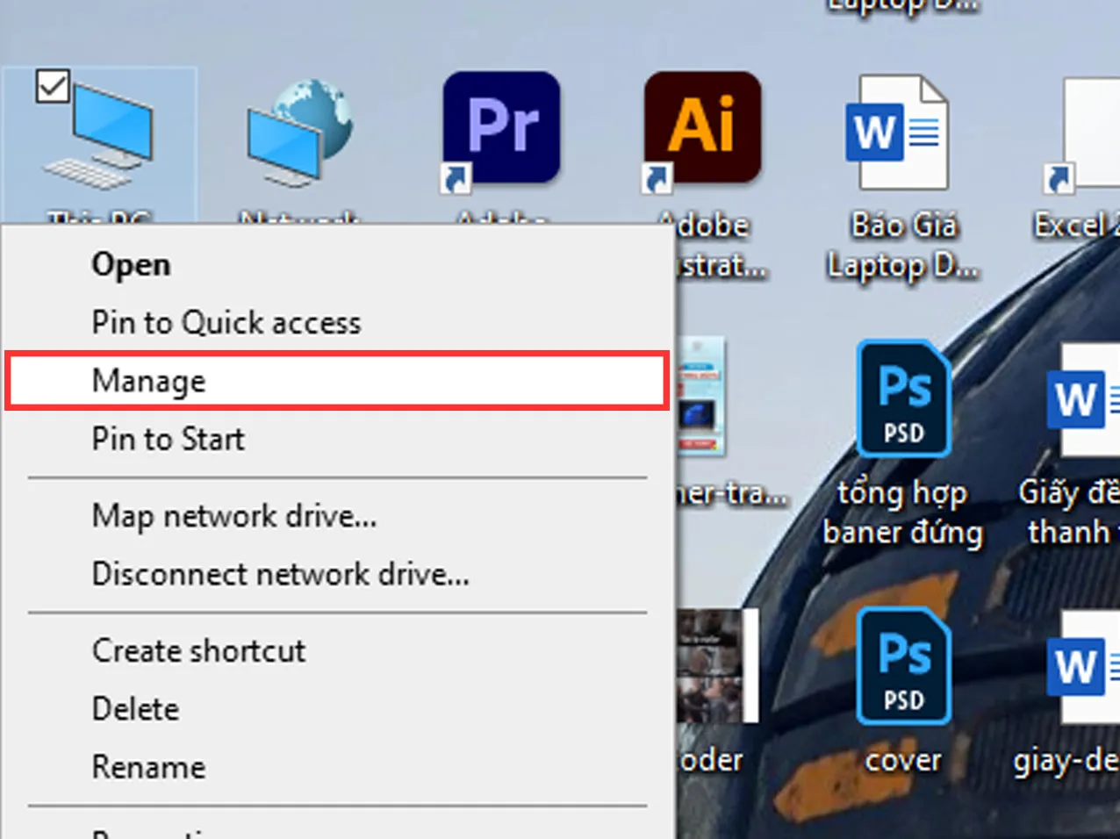This screenshot has height=839, width=1120.
Task: Select Disconnect network drive… entry
Action: pyautogui.click(x=280, y=574)
